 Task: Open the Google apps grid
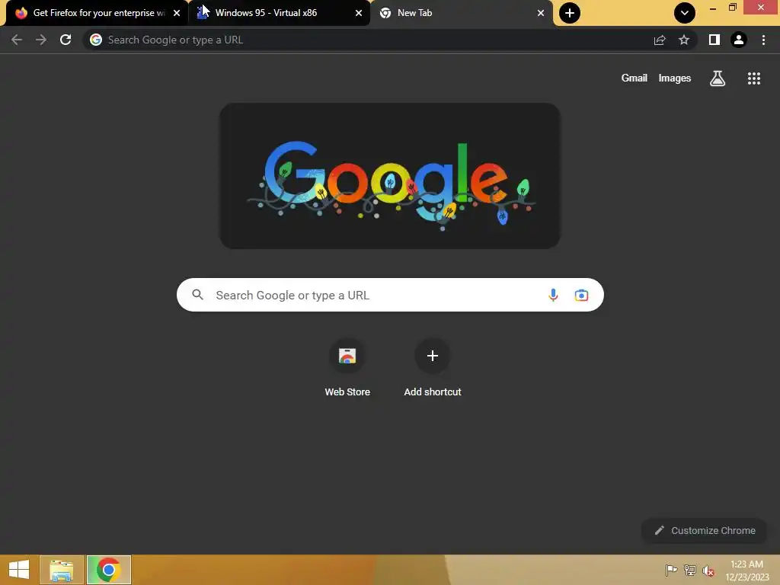pos(754,78)
